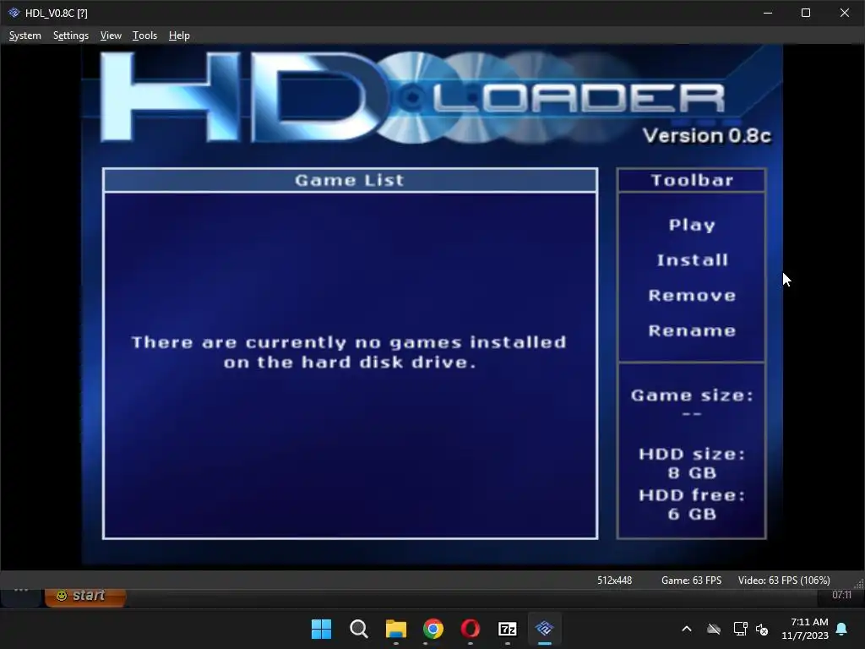Click the HD Loader logo banner
Viewport: 865px width, 649px height.
[x=412, y=98]
